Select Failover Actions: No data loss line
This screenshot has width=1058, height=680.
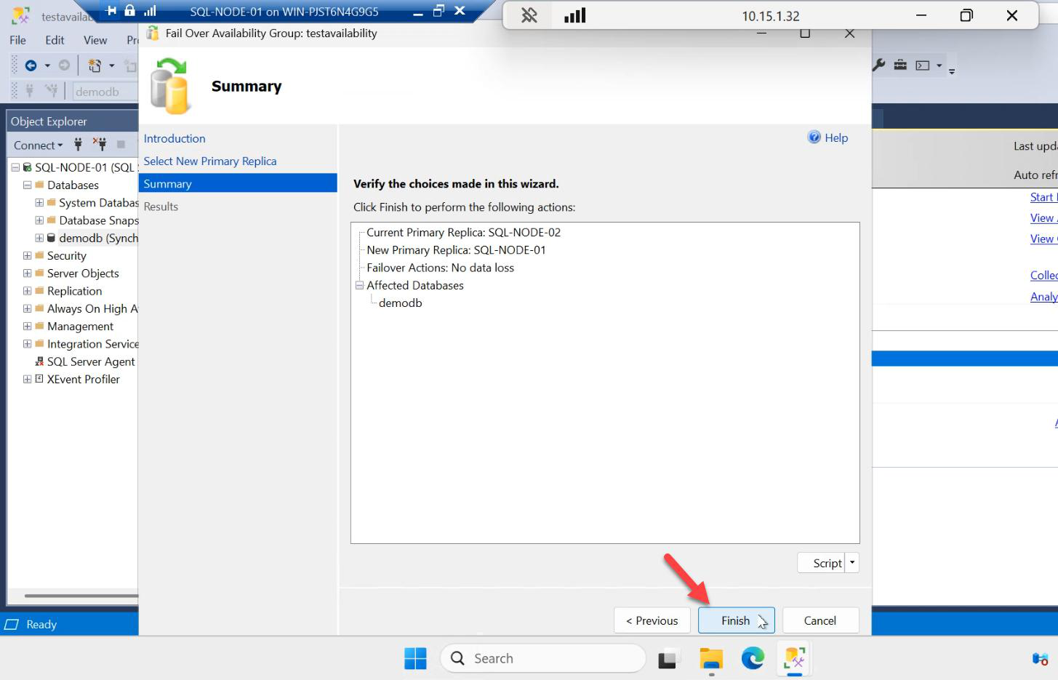pyautogui.click(x=440, y=268)
